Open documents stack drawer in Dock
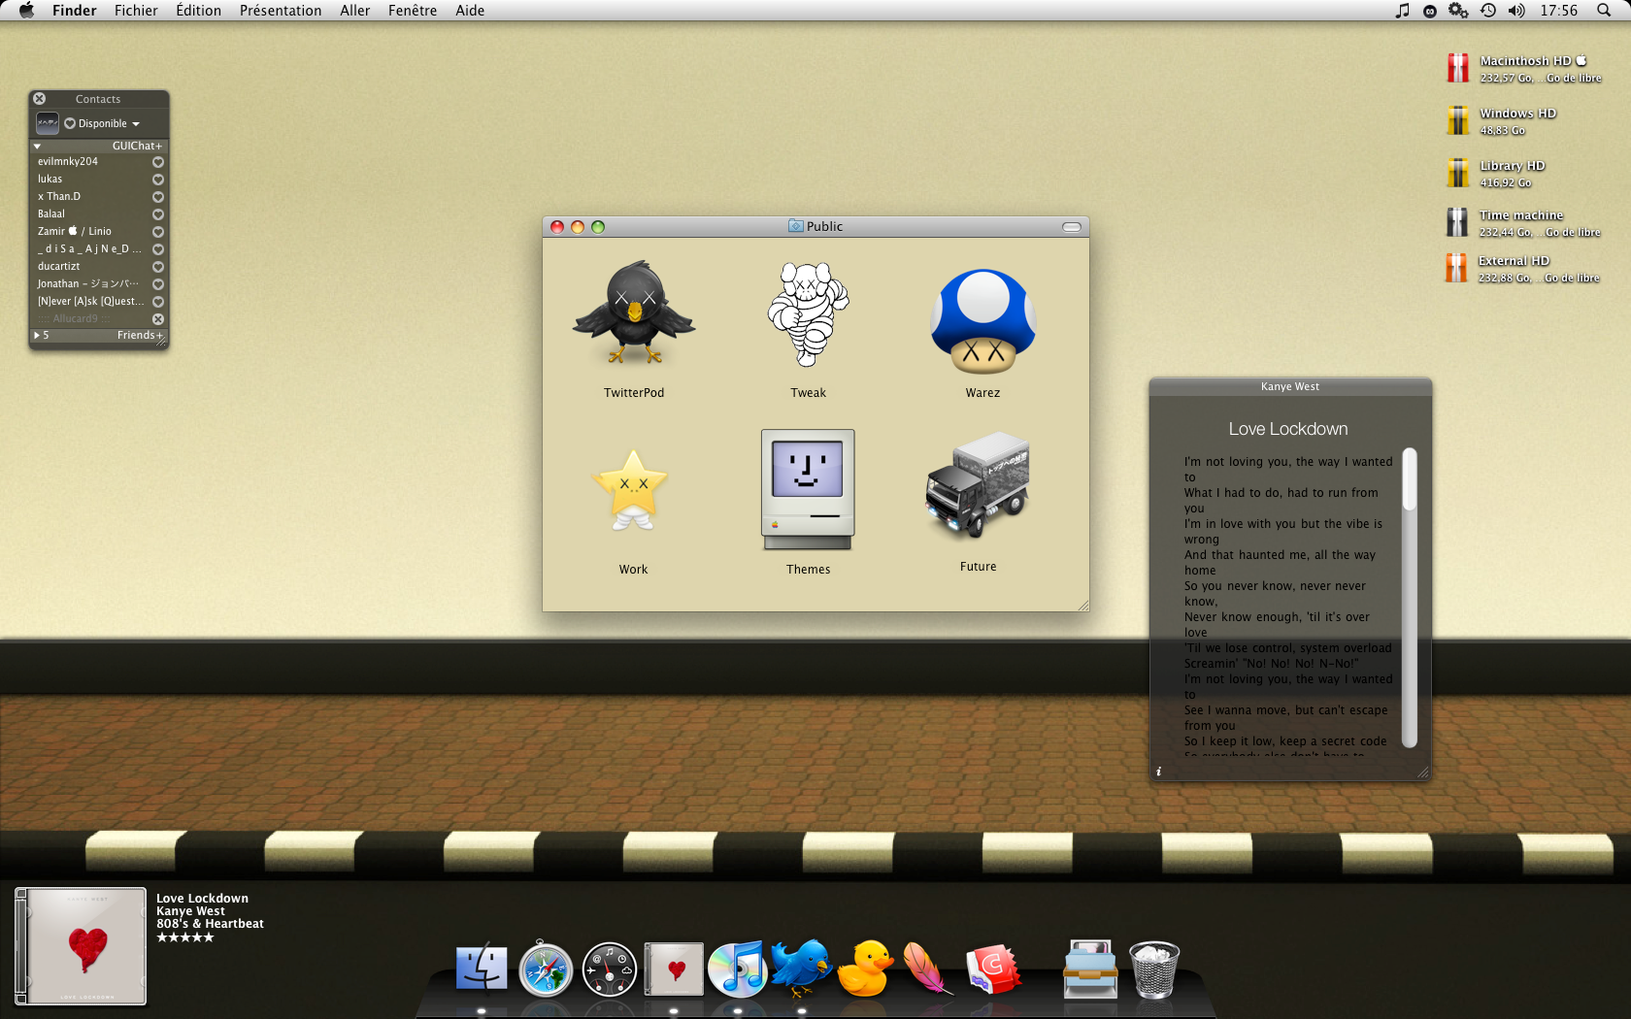Image resolution: width=1631 pixels, height=1019 pixels. coord(1090,969)
